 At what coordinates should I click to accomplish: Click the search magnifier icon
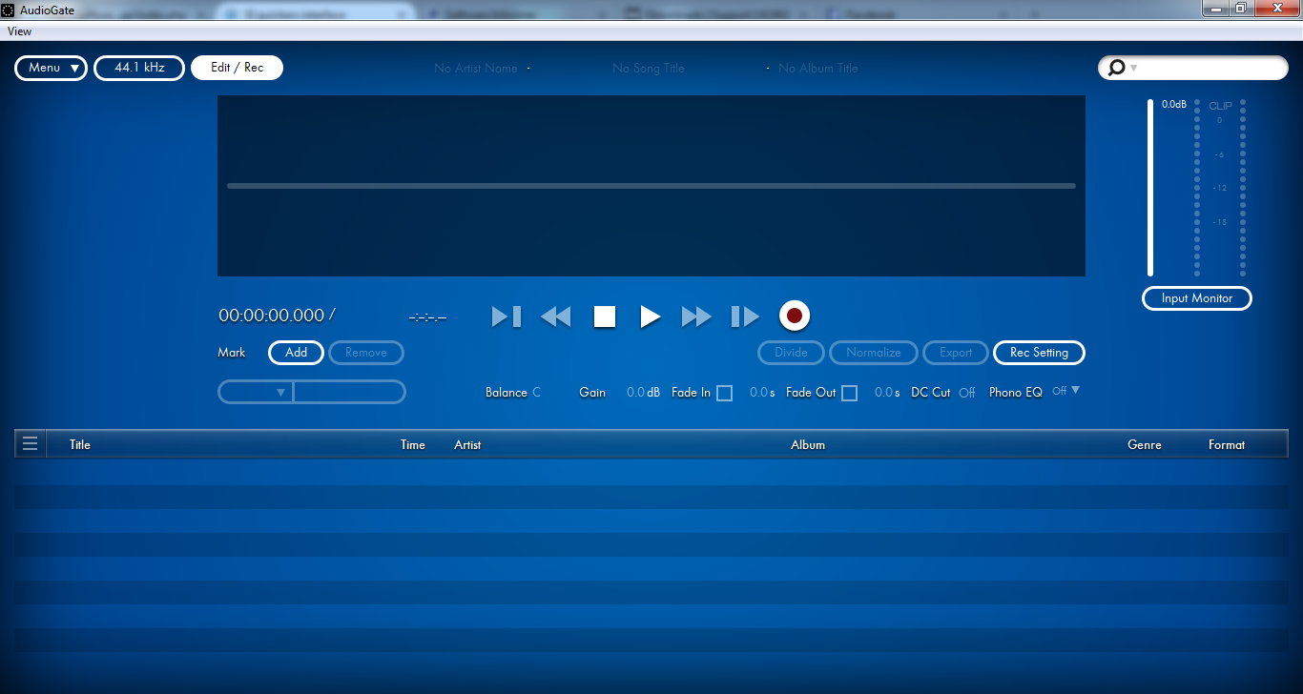(1115, 68)
